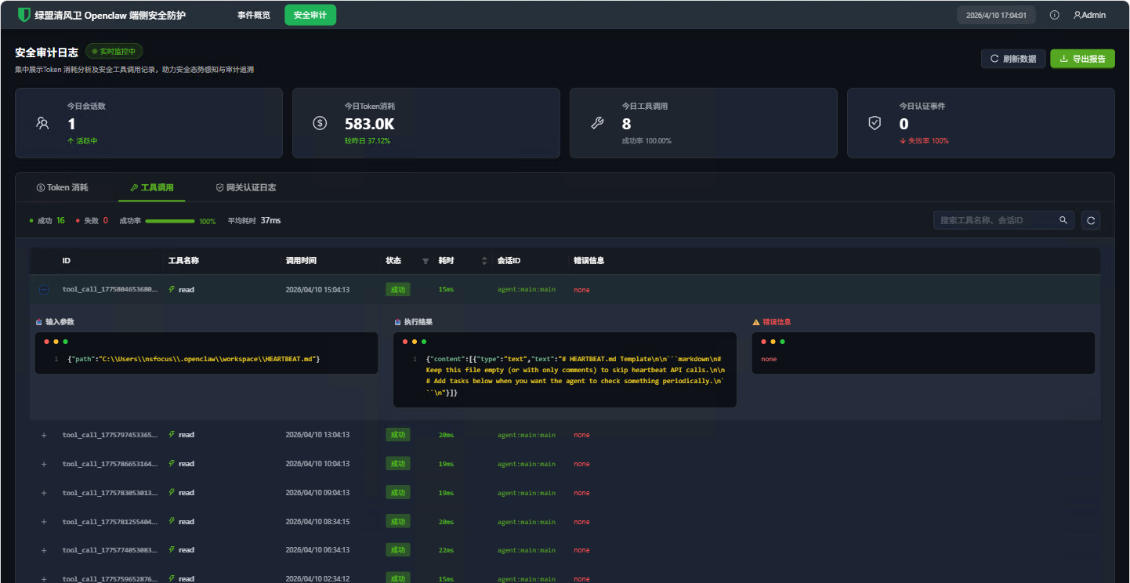Select the 安全审计 menu item

point(310,15)
